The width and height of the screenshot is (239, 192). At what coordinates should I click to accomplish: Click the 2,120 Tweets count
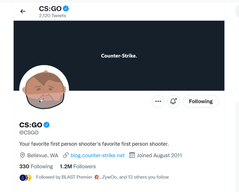click(x=52, y=16)
